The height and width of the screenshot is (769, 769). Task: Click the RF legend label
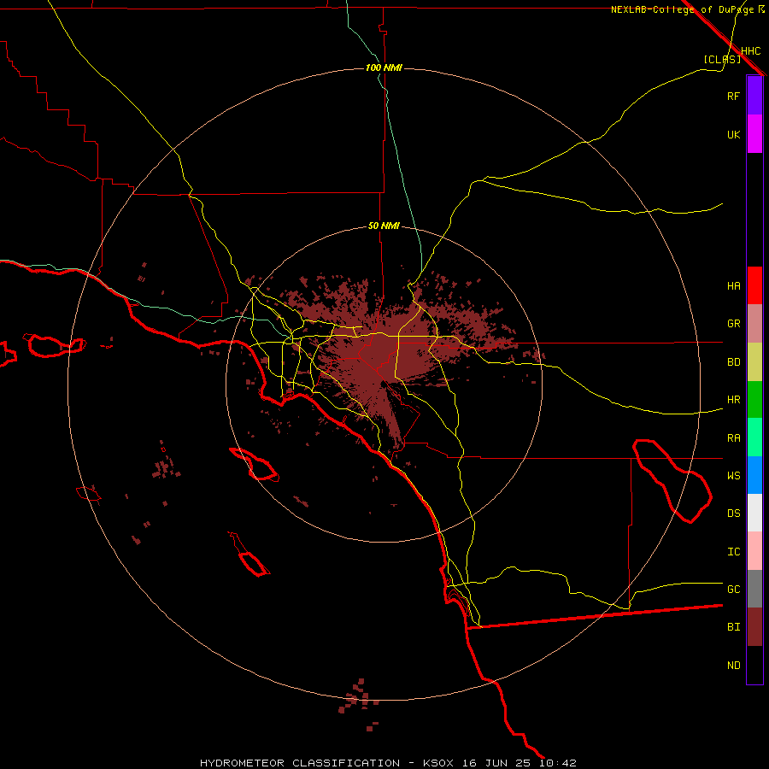[x=733, y=96]
